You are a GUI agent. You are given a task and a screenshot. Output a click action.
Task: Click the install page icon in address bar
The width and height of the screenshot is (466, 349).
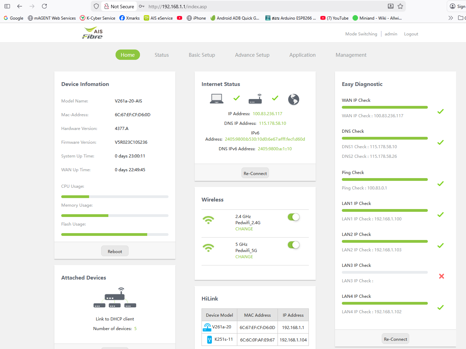pyautogui.click(x=390, y=6)
